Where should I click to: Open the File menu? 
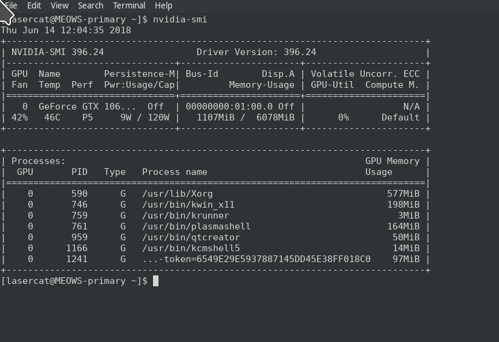[x=11, y=5]
